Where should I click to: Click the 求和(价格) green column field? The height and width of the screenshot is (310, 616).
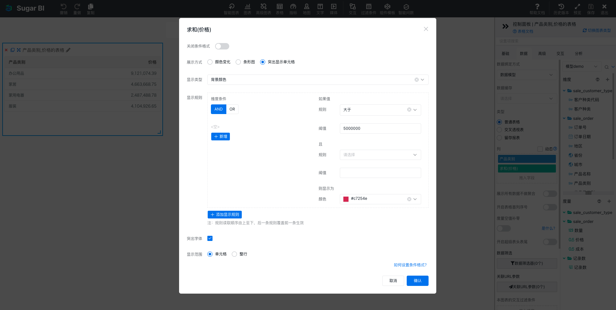527,169
